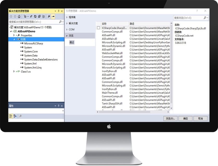
Task: Click the Collapse All icon in Solution Explorer
Action: 39,17
